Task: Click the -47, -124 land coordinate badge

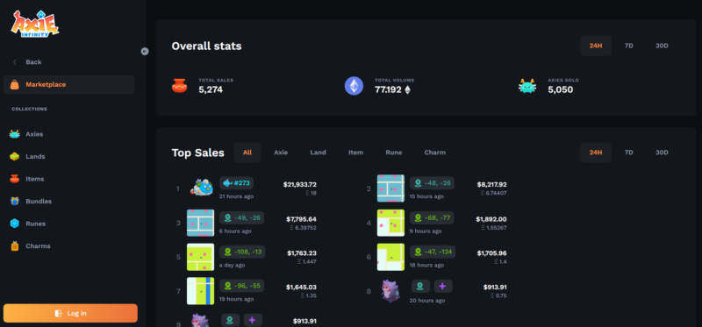Action: pyautogui.click(x=433, y=252)
